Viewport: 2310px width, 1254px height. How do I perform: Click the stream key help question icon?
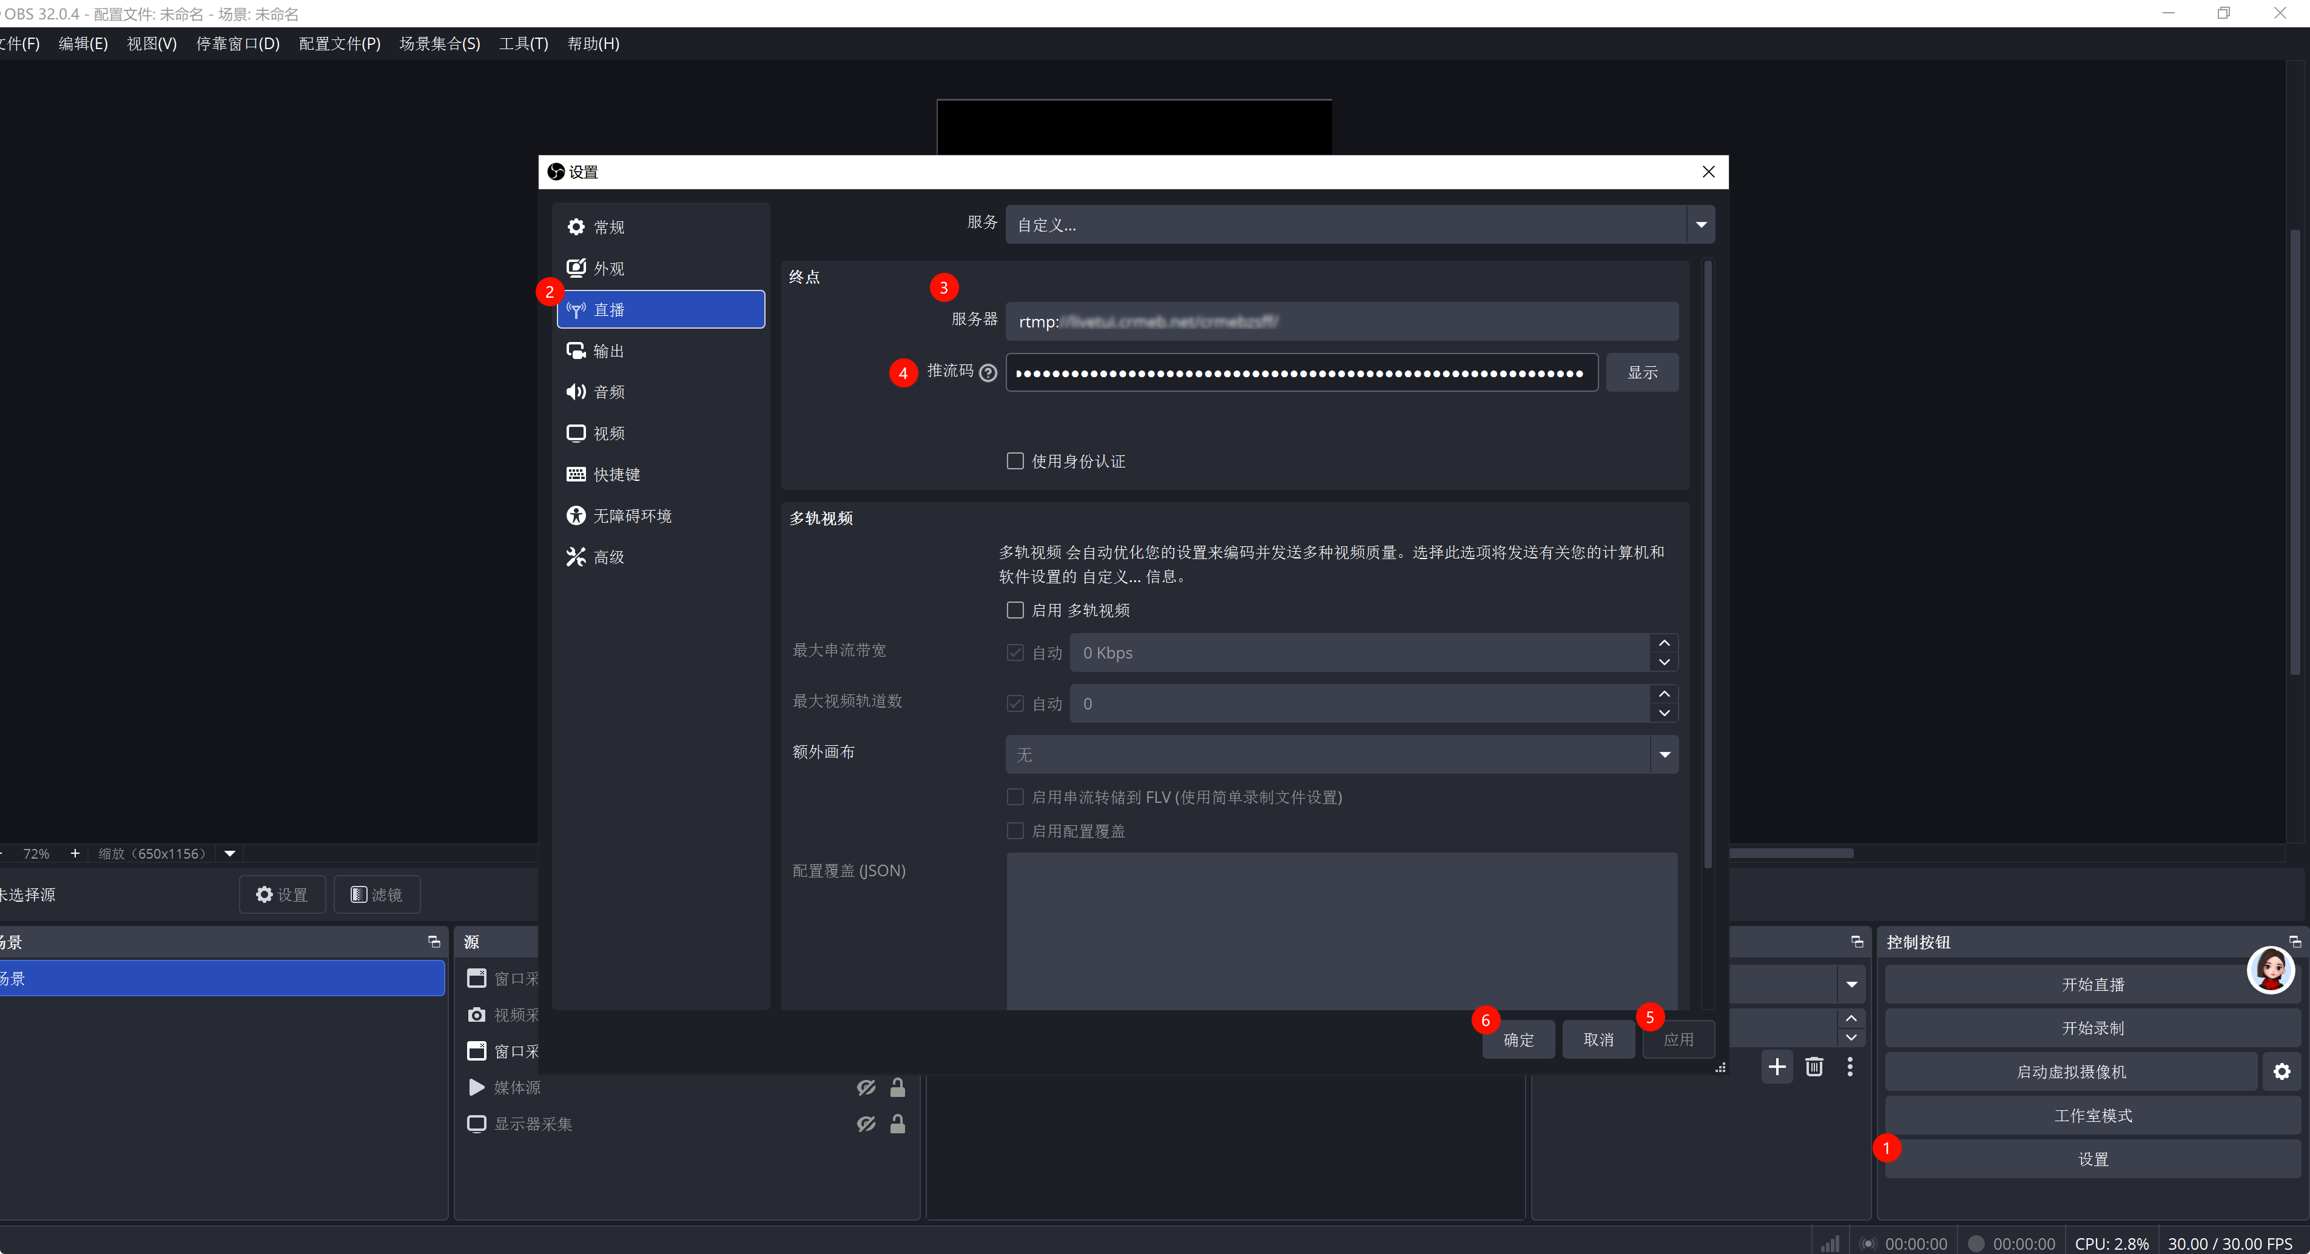point(988,373)
